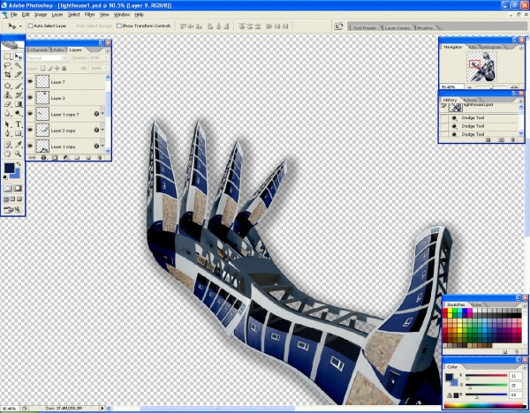Click the Navigator zoom slider handle
Image resolution: width=530 pixels, height=413 pixels.
(x=491, y=86)
